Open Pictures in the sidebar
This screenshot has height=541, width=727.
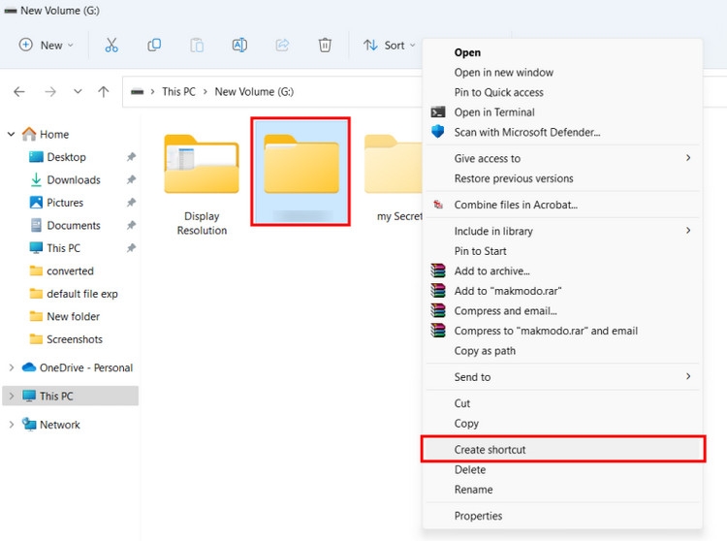point(56,203)
